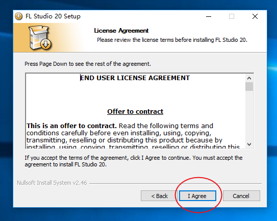277x221 pixels.
Task: Click the END USER LICENSE AGREEMENT heading text
Action: pyautogui.click(x=135, y=78)
